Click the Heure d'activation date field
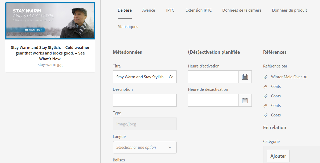The image size is (320, 163). click(213, 77)
